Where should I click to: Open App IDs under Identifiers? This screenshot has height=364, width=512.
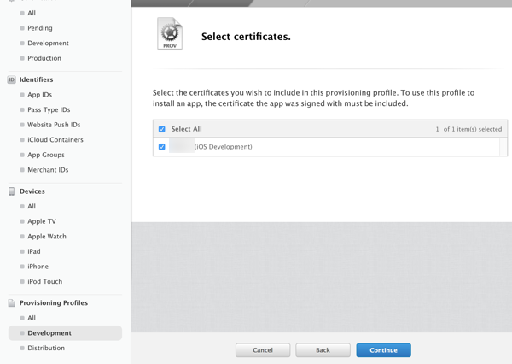coord(39,95)
